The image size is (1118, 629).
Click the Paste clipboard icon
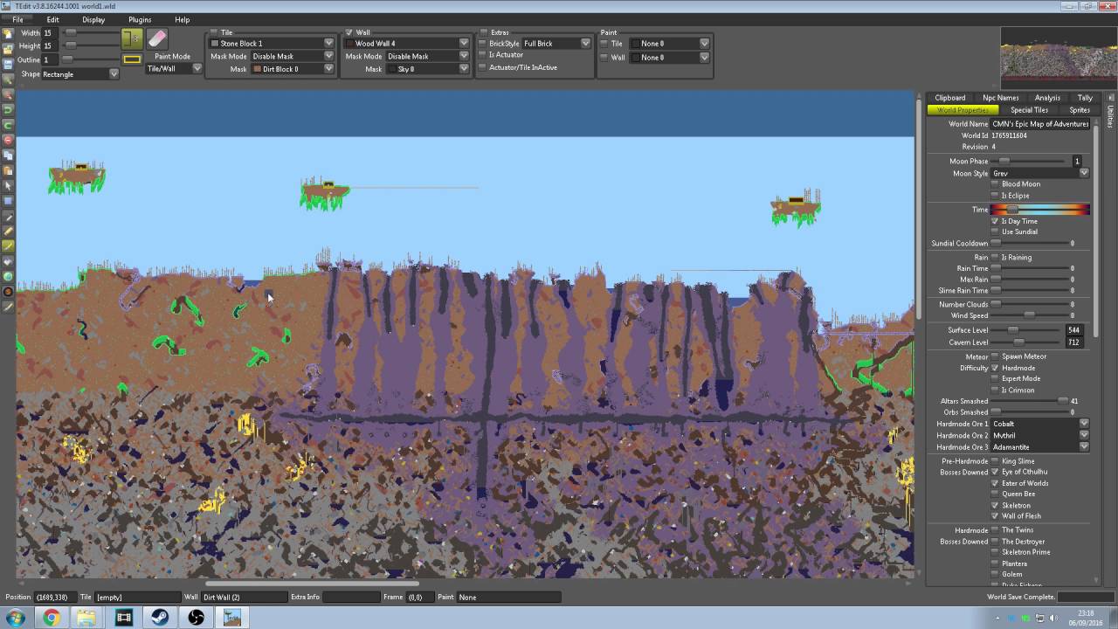click(8, 169)
